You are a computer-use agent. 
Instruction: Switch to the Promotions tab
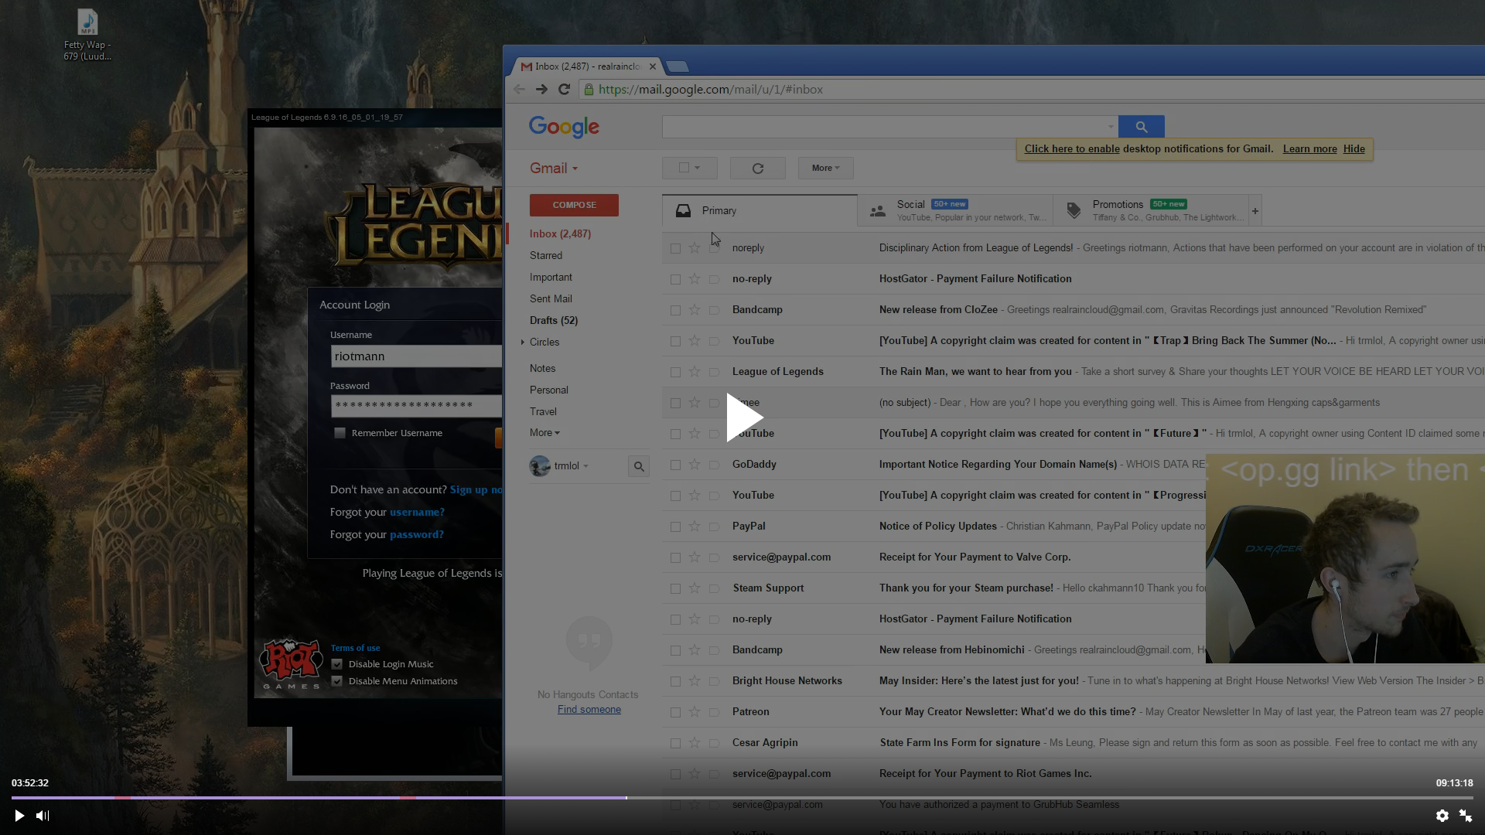click(x=1151, y=210)
